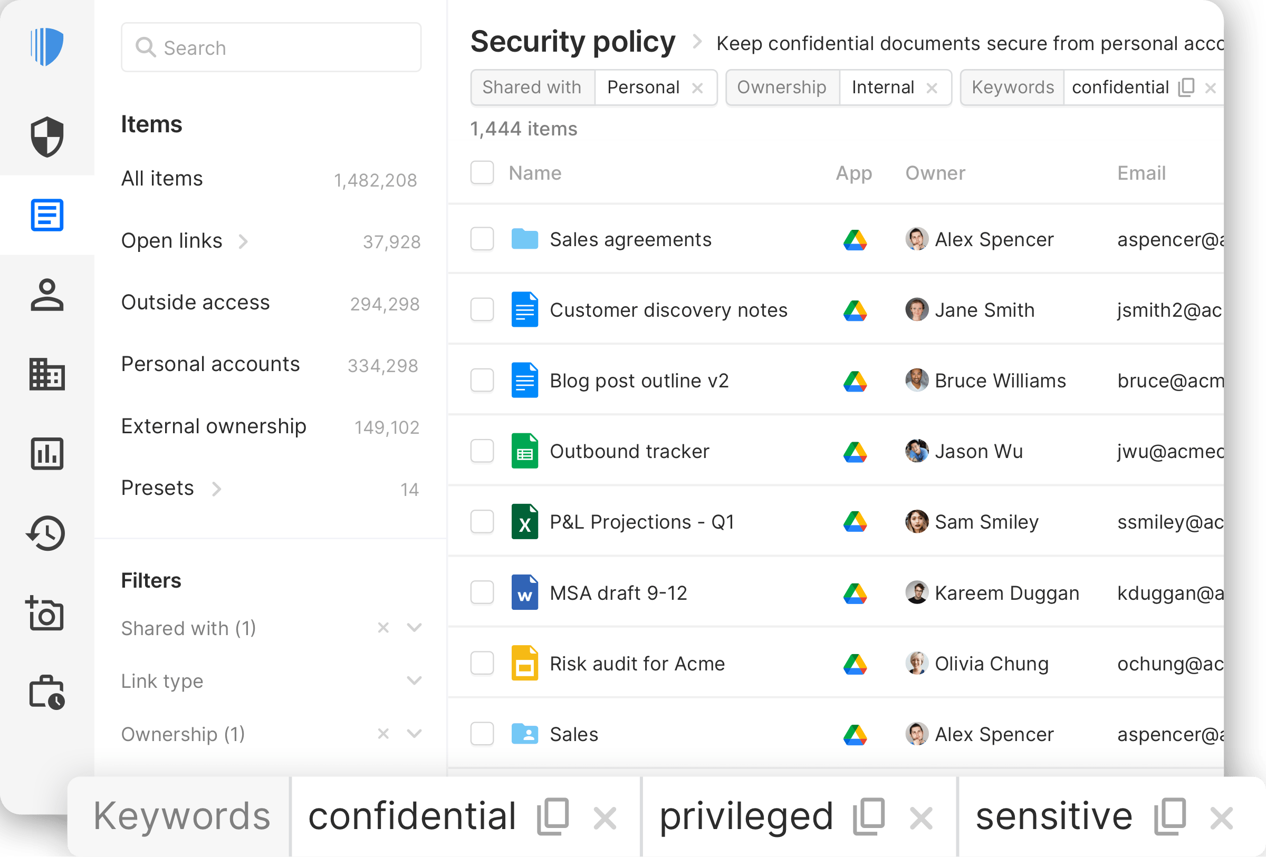Check the Risk audit for Acme checkbox
This screenshot has height=857, width=1266.
[x=482, y=663]
